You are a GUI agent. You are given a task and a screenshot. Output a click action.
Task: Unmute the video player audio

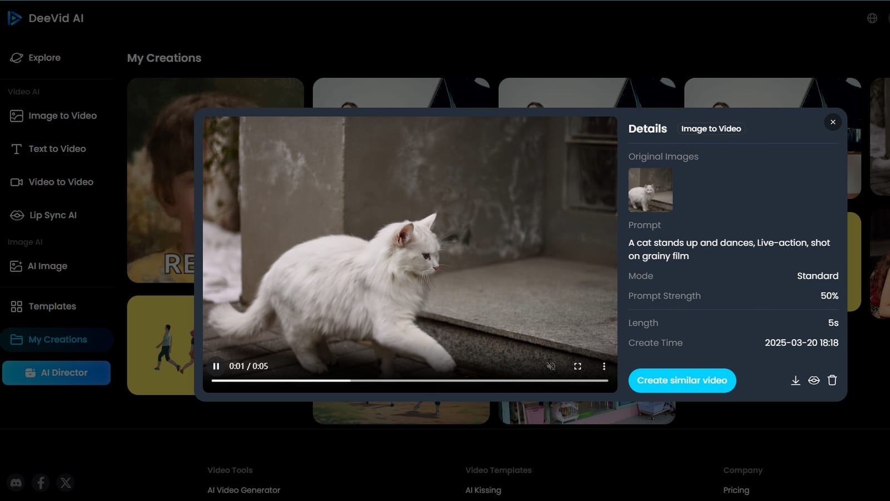click(x=551, y=366)
